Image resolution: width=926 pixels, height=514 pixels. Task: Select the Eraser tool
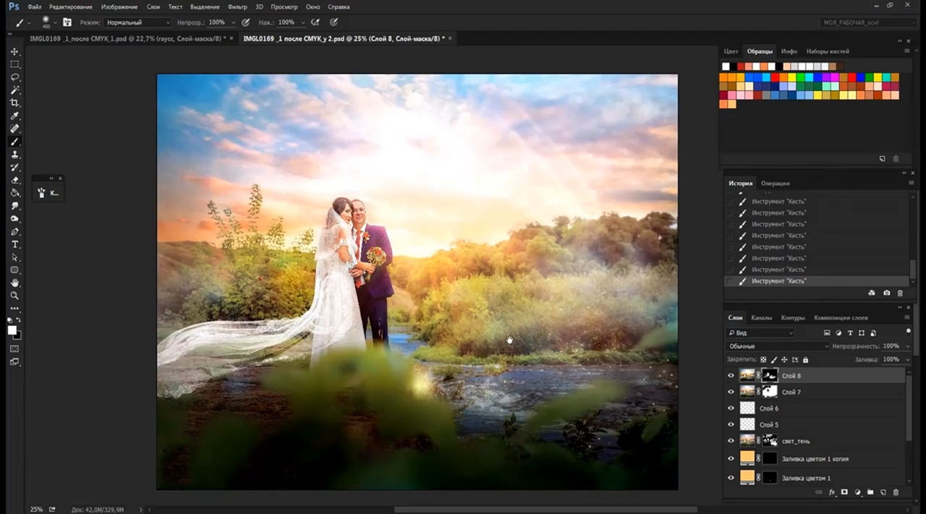click(14, 180)
